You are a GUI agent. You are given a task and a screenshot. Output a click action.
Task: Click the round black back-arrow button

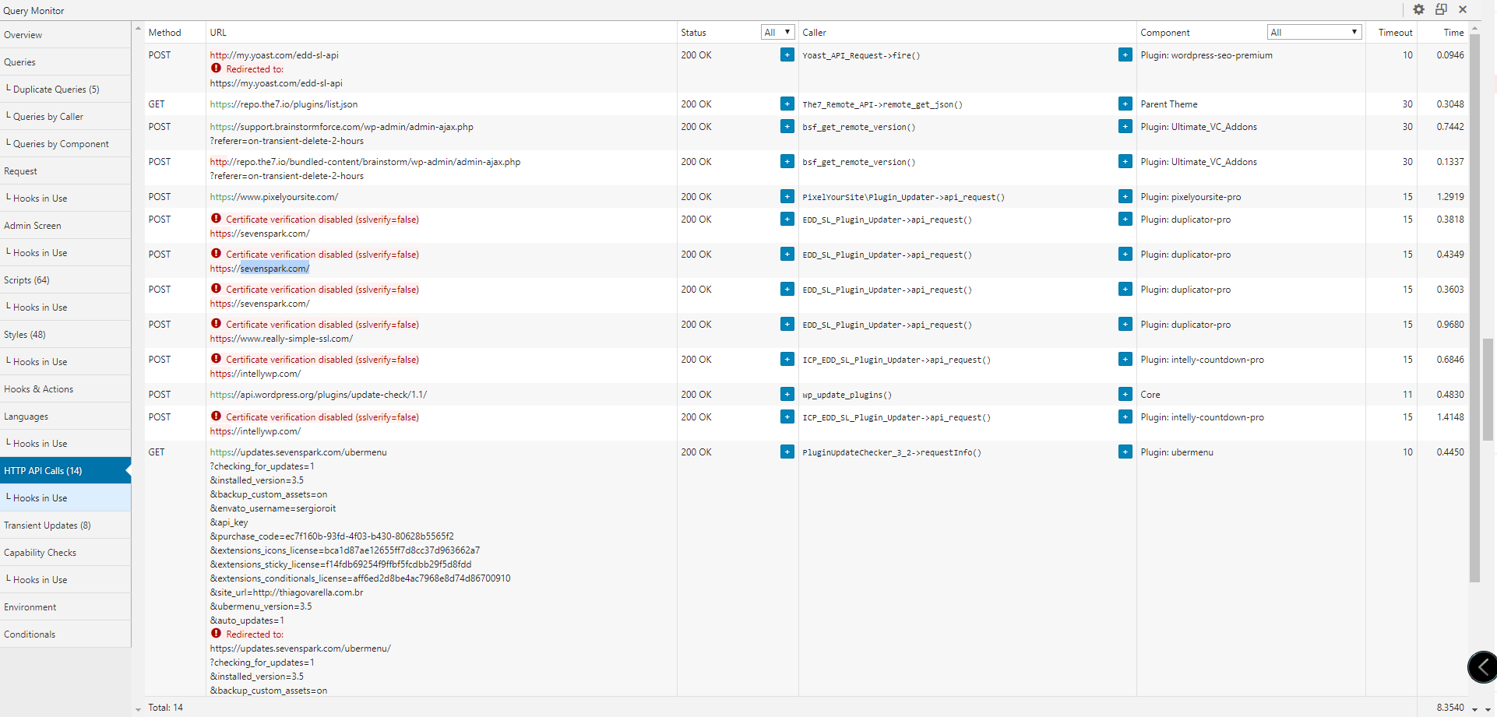coord(1482,667)
